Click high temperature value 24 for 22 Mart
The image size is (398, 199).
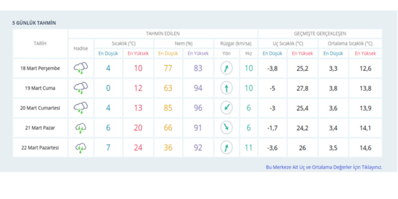(x=137, y=148)
